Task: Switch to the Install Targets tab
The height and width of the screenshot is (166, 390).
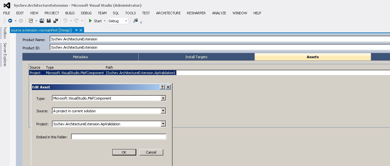Action: 196,57
